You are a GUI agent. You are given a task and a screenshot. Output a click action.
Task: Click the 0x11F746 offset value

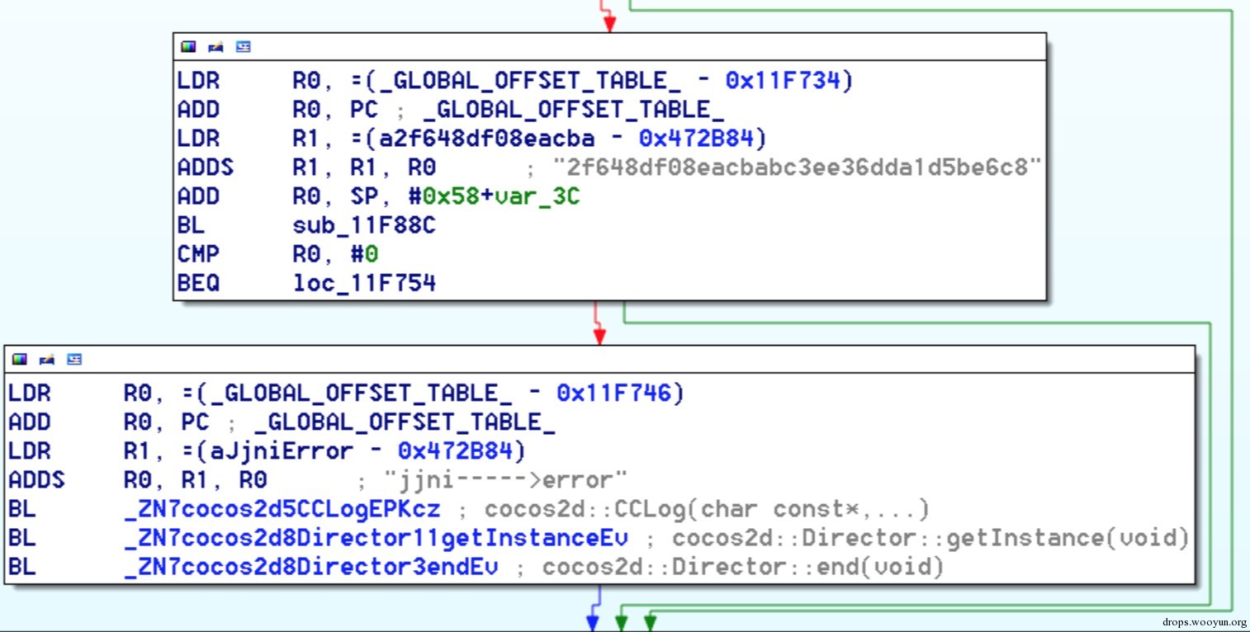[613, 394]
